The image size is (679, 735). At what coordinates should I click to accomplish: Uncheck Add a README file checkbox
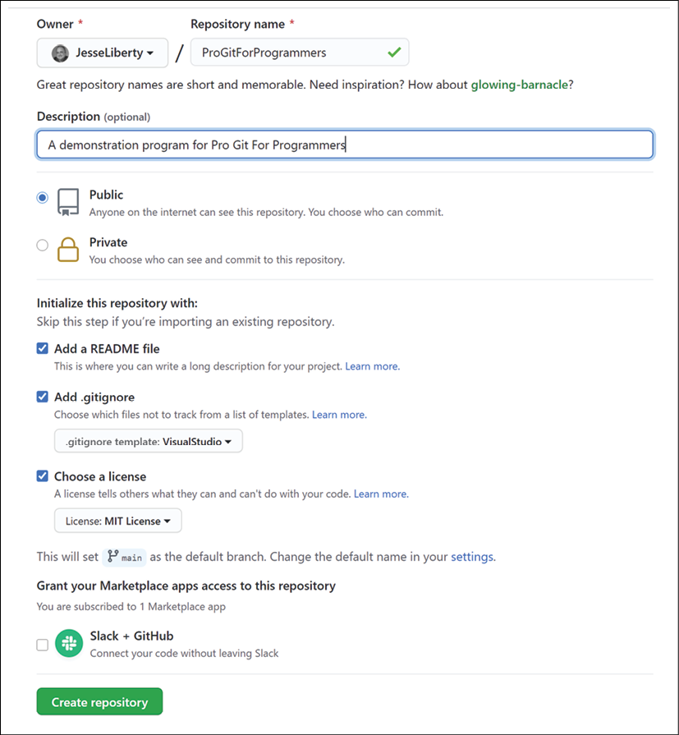(x=42, y=348)
